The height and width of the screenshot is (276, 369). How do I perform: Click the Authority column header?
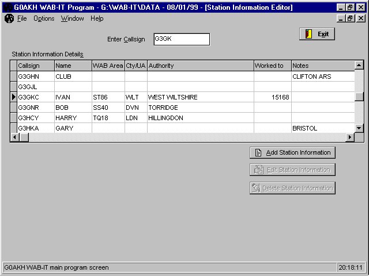201,66
